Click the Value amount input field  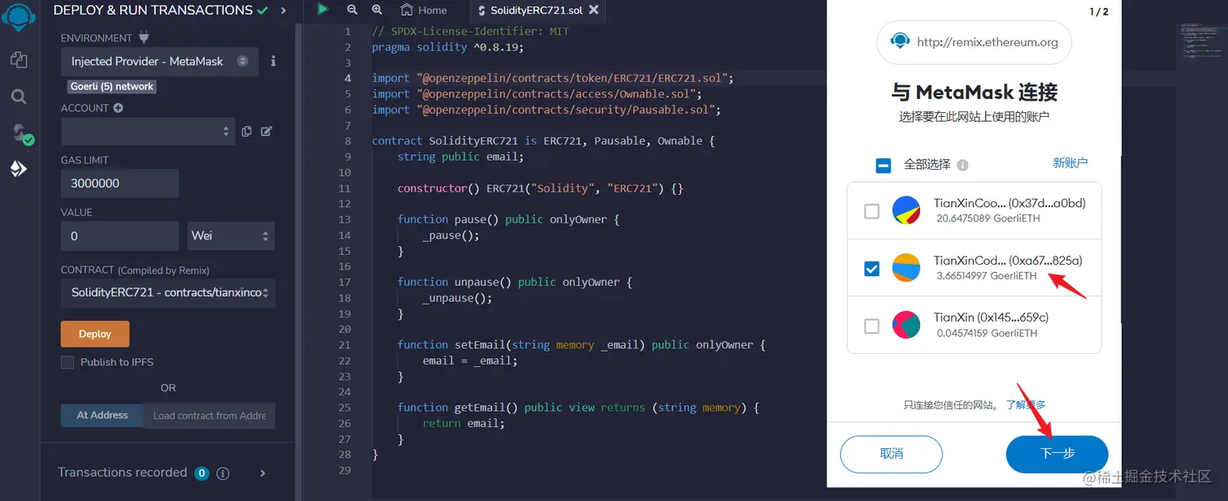[x=119, y=235]
